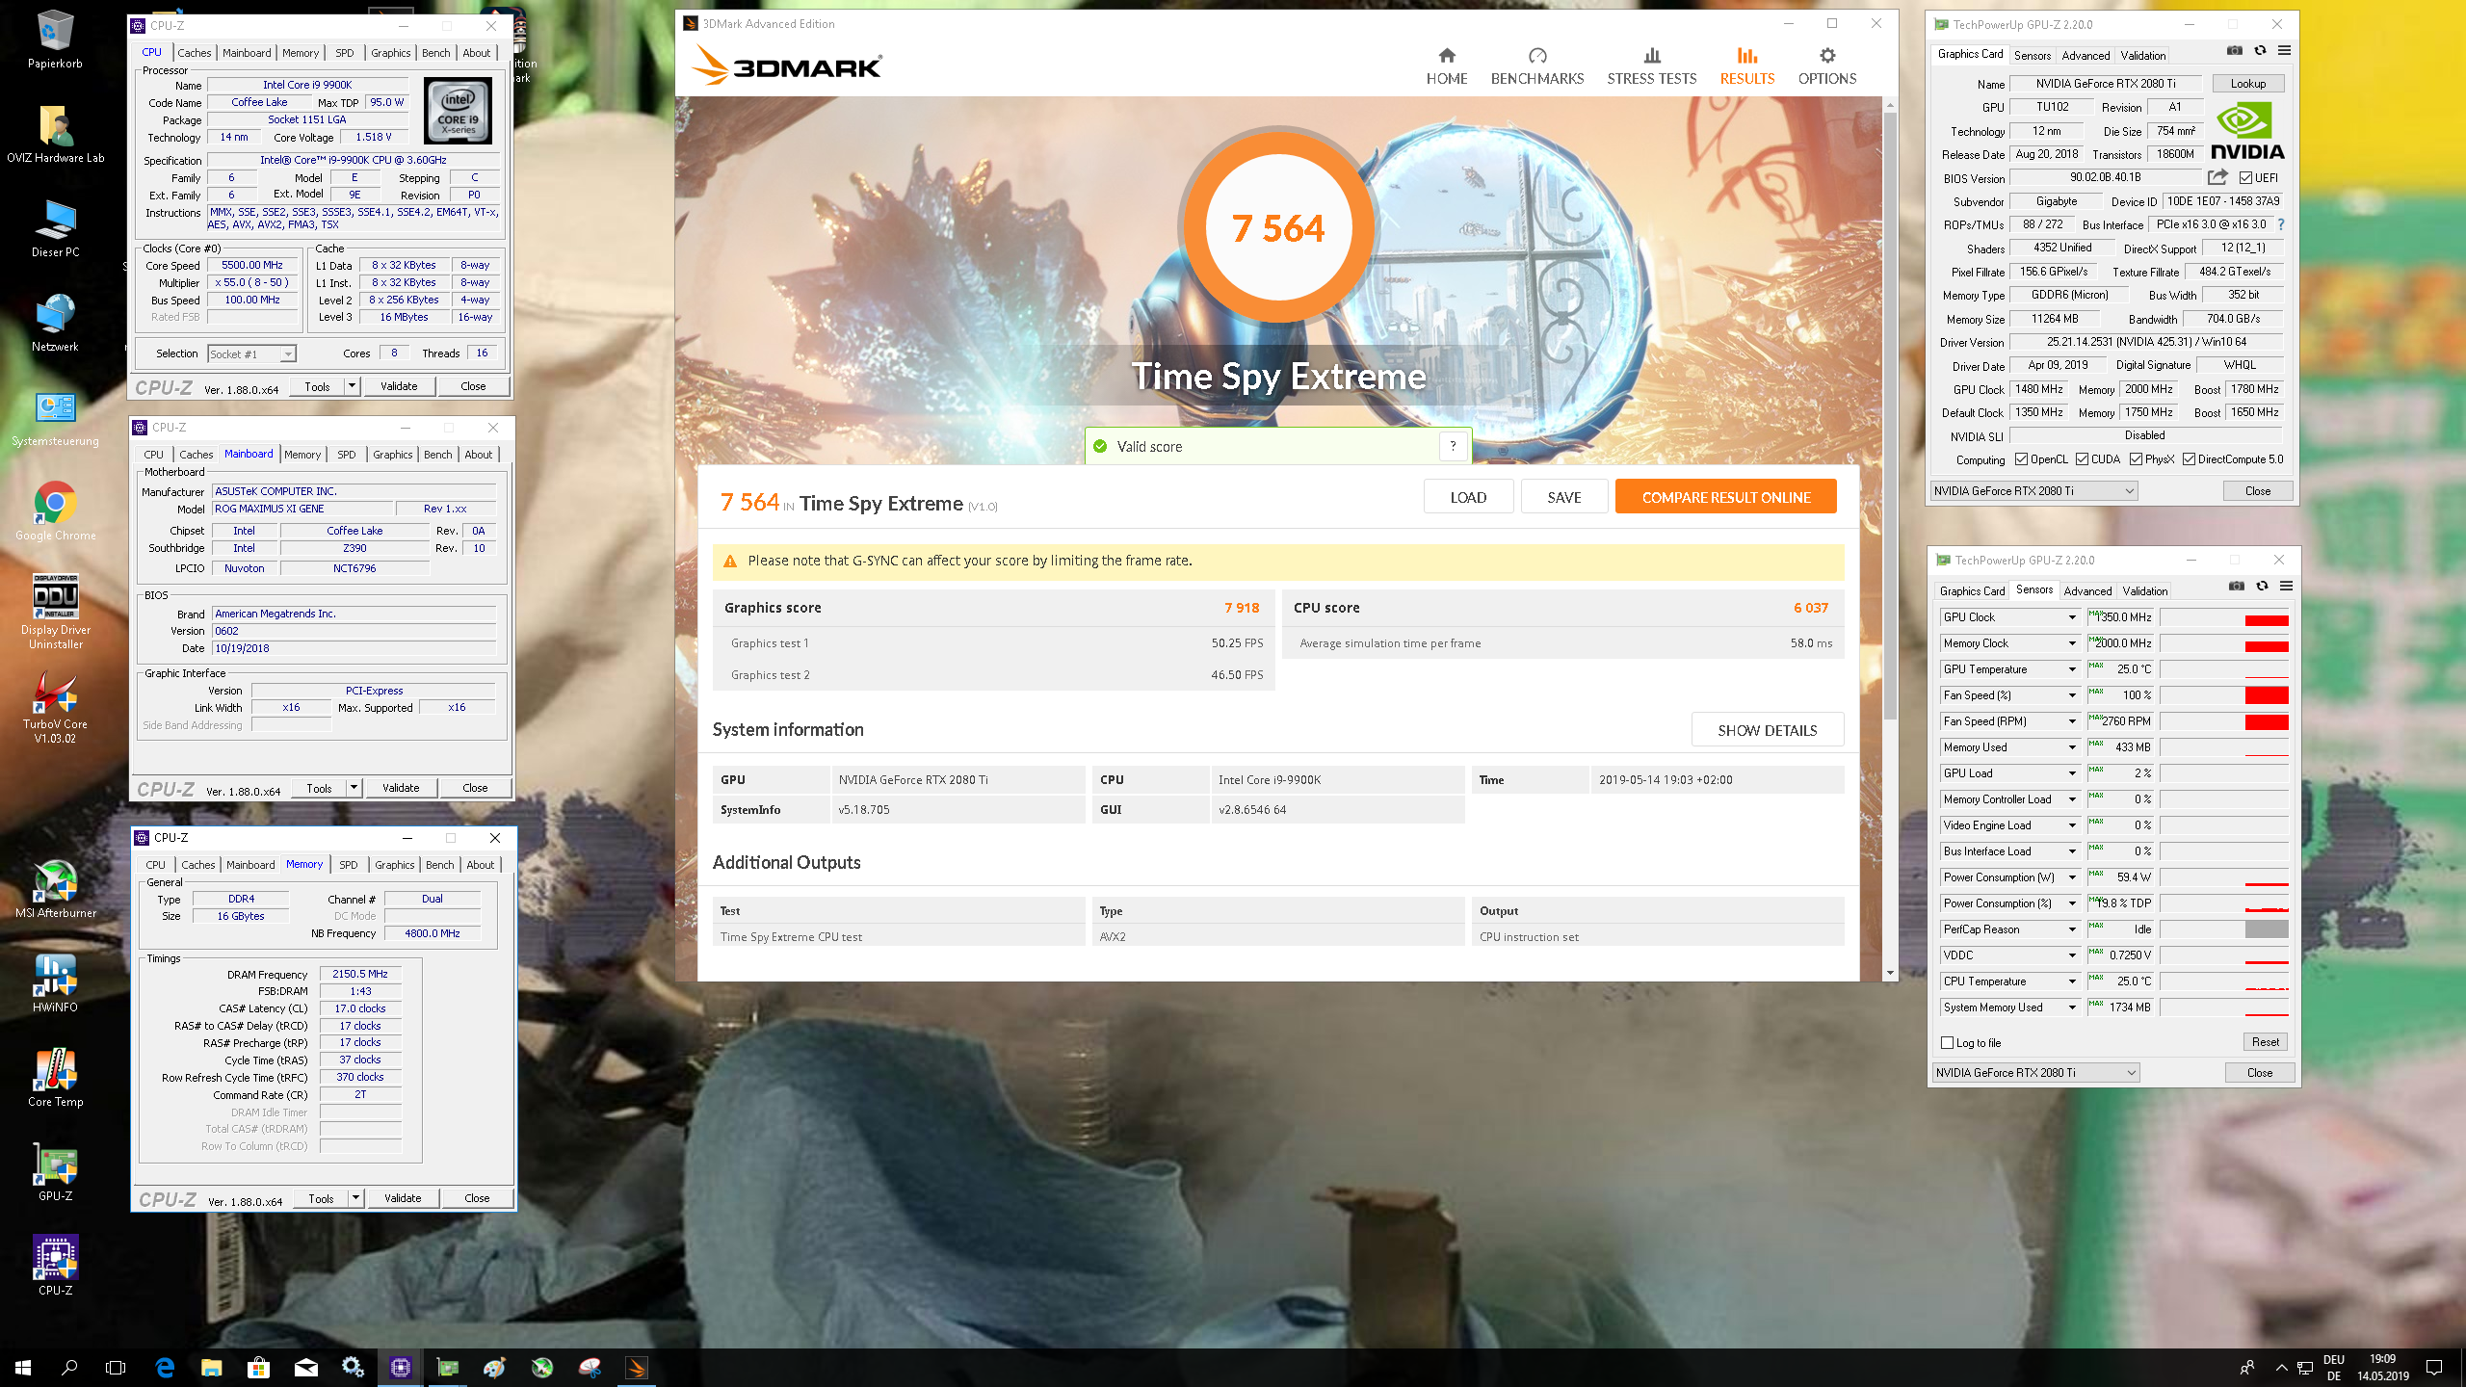Open STRESS TESTS in 3DMark navigation
The width and height of the screenshot is (2466, 1387).
tap(1651, 66)
